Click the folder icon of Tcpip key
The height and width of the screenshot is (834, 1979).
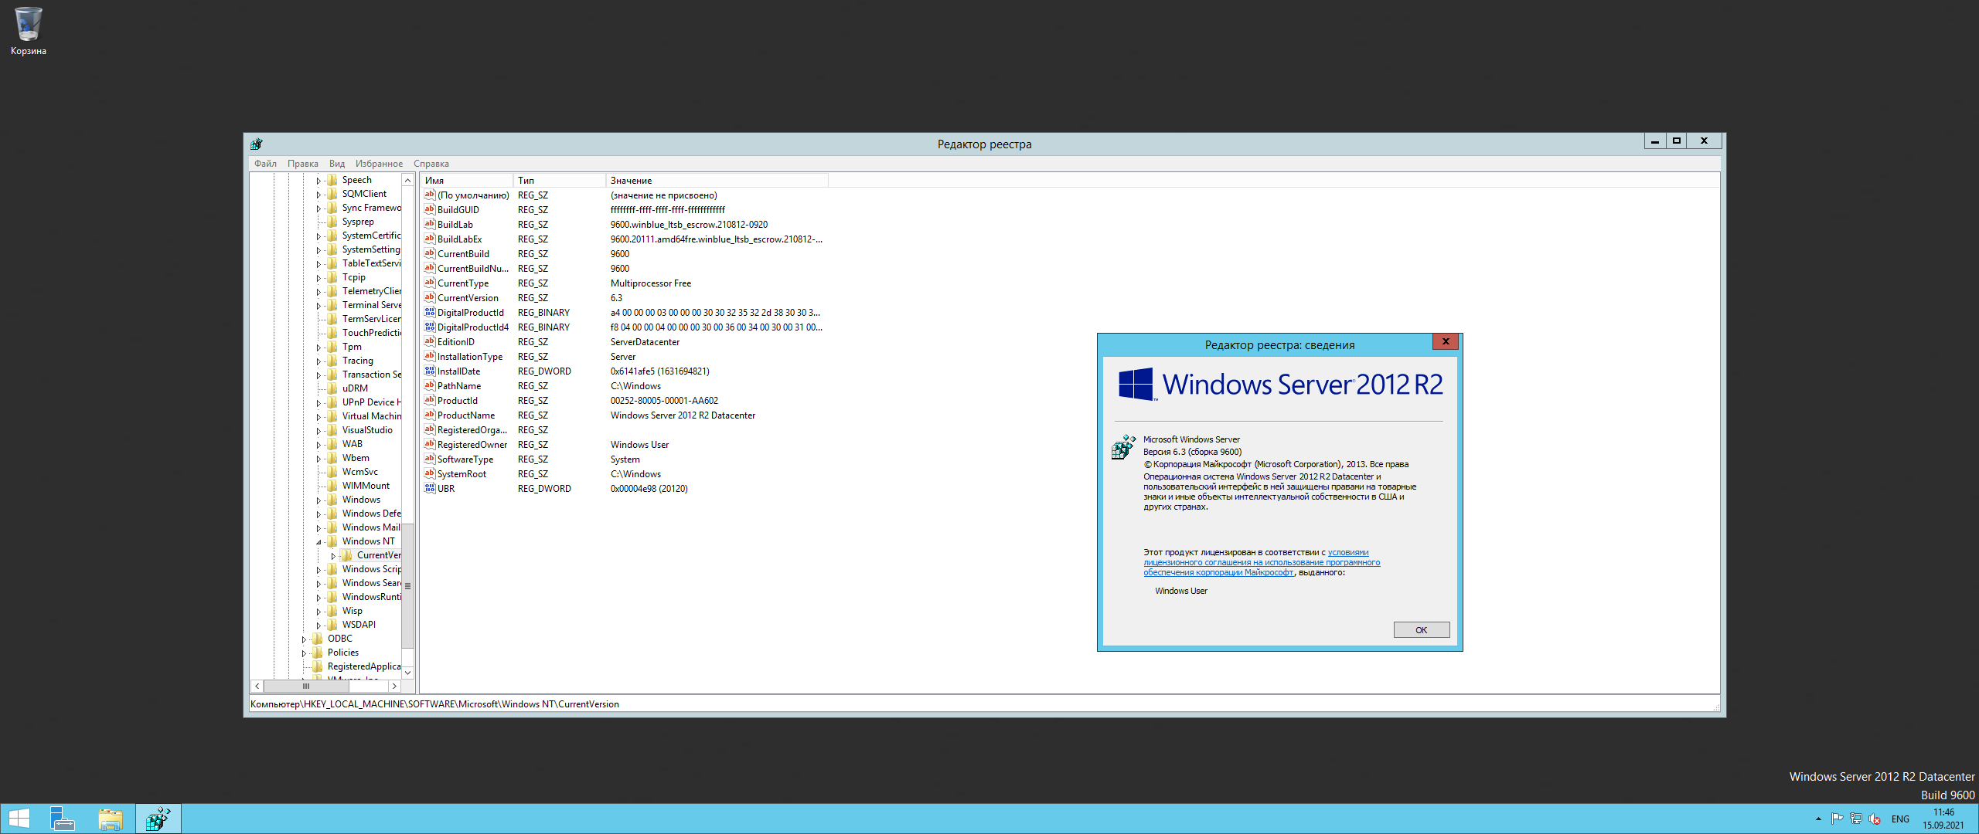[x=332, y=277]
